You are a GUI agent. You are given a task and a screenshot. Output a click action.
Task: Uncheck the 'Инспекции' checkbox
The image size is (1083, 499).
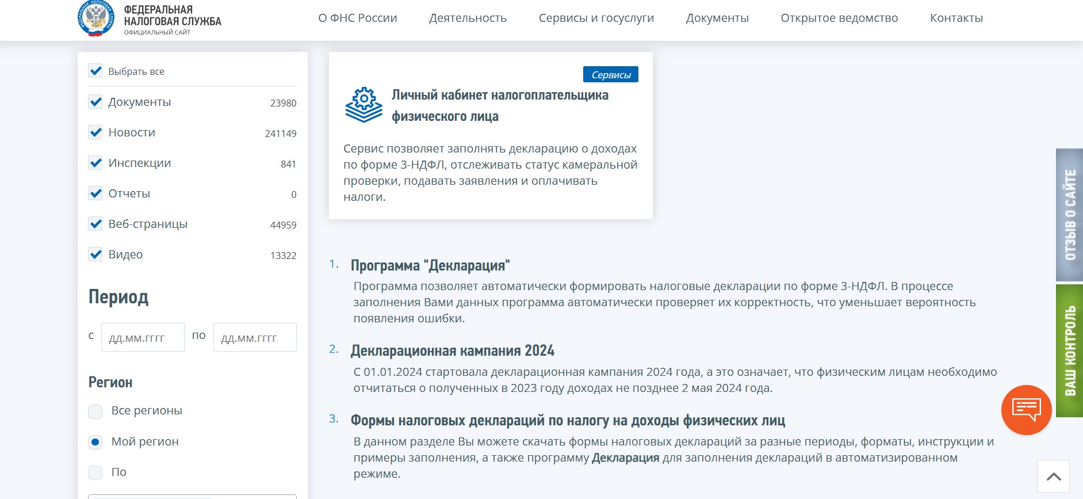click(95, 163)
